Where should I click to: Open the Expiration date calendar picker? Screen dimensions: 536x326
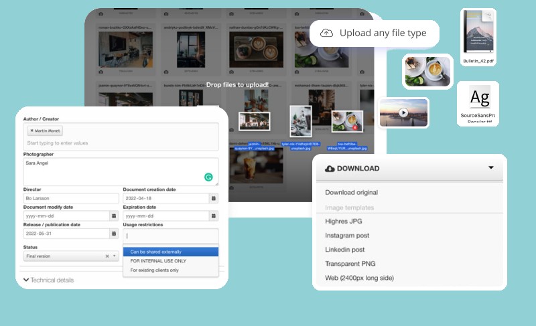pyautogui.click(x=213, y=216)
